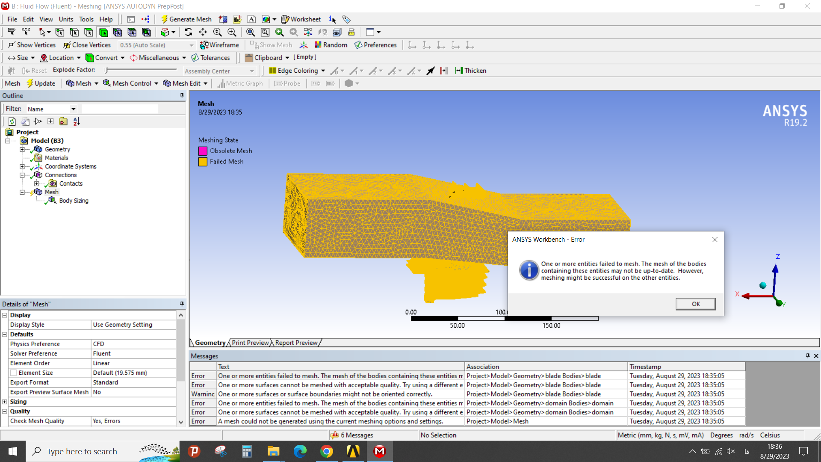Switch to the Print Preview tab

[x=251, y=343]
